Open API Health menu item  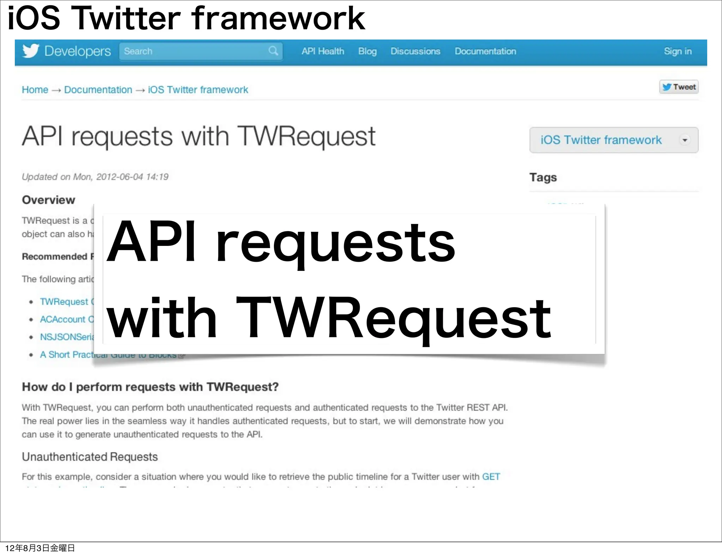tap(323, 51)
